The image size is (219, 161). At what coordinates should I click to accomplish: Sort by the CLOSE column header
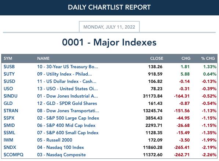pos(157,58)
